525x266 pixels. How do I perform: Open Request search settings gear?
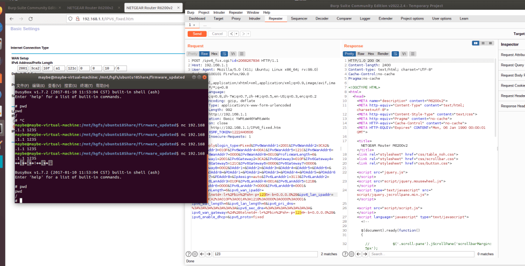pos(195,254)
